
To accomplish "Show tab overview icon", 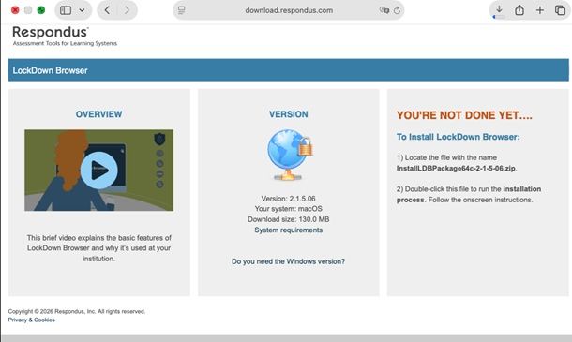I will point(560,10).
